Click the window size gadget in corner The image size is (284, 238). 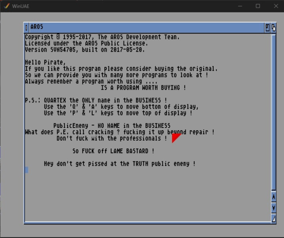point(273,219)
